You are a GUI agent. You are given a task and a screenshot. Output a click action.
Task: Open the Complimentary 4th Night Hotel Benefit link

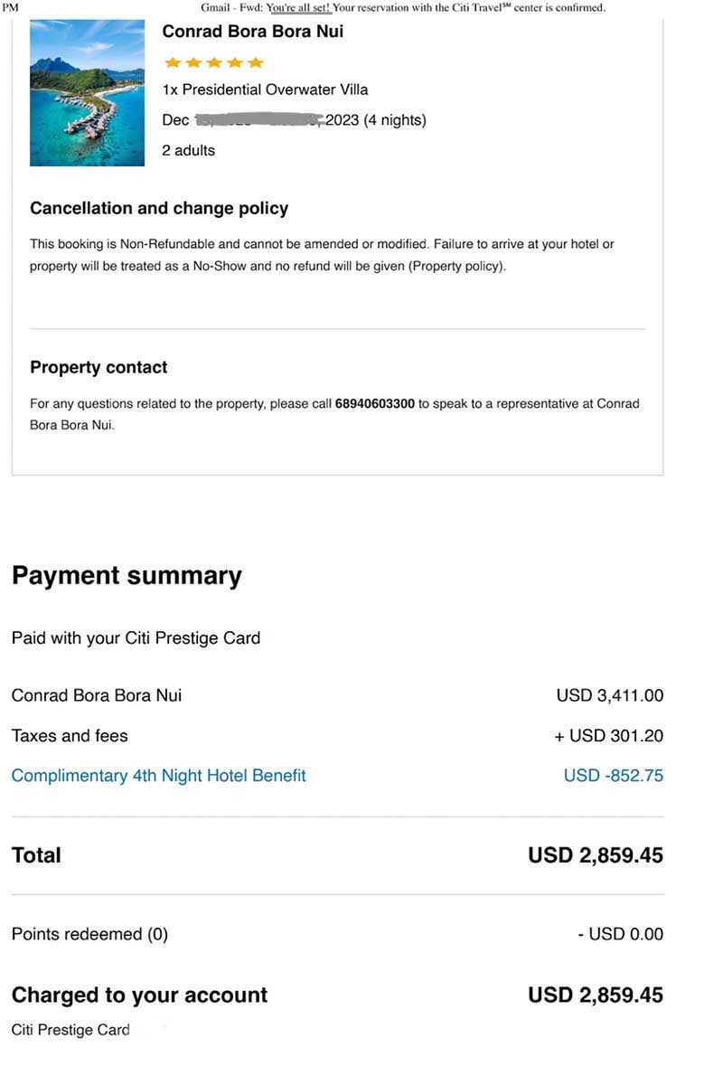[158, 776]
